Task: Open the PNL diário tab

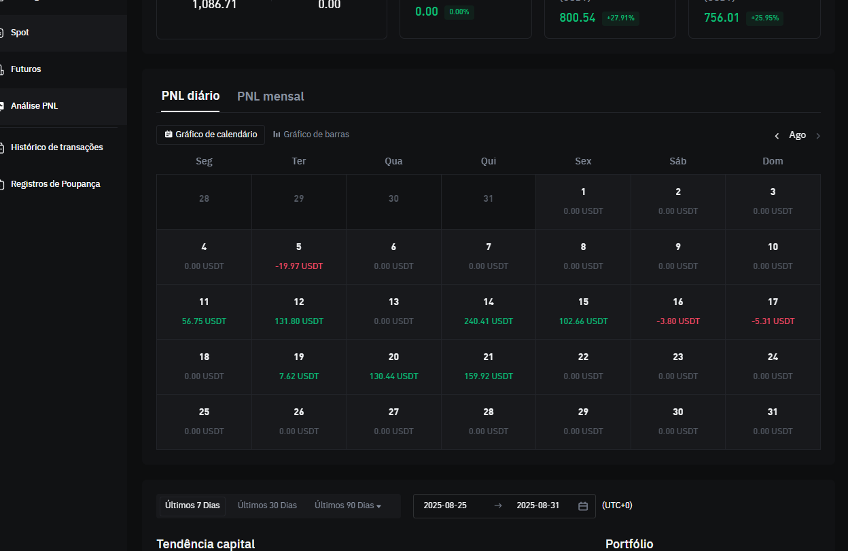Action: point(190,96)
